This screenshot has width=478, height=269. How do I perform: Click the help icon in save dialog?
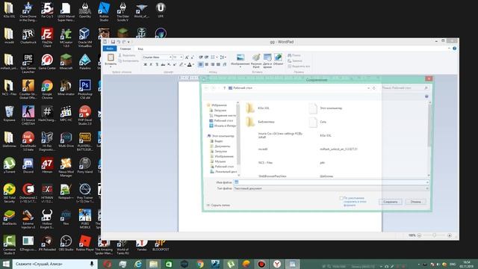426,96
